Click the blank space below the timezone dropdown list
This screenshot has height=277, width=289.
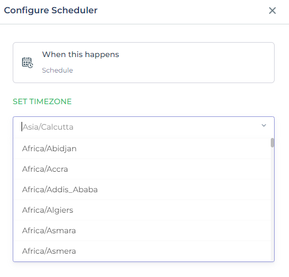coord(145,270)
